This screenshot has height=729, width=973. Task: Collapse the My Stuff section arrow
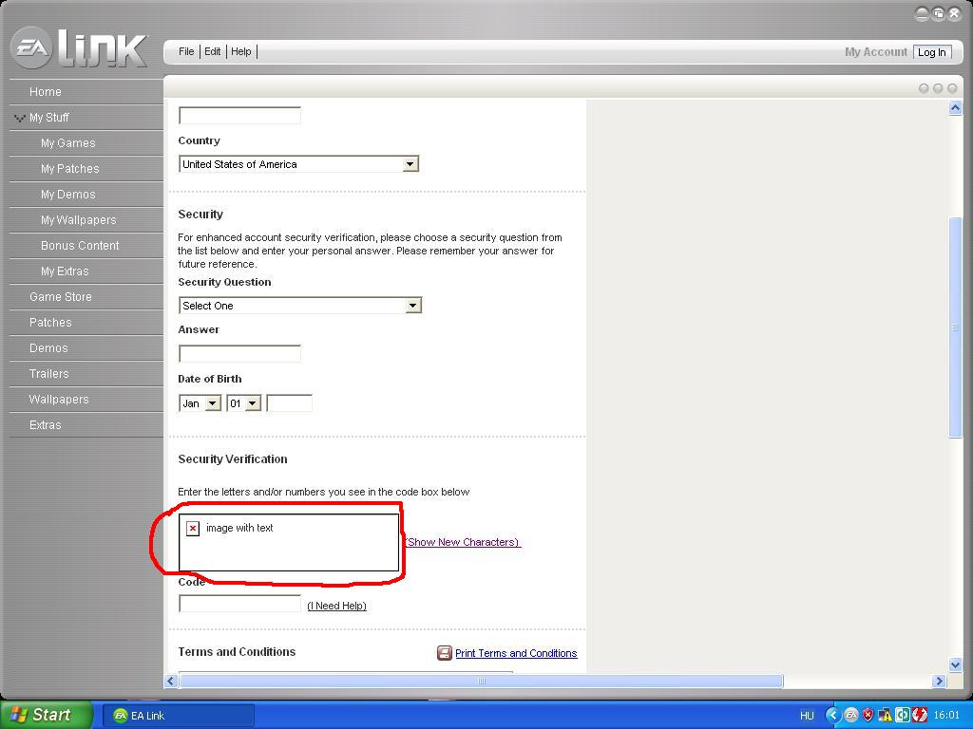(x=19, y=118)
